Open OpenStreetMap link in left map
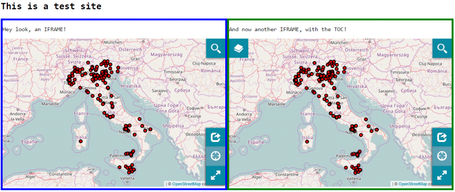This screenshot has height=192, width=455. (186, 184)
